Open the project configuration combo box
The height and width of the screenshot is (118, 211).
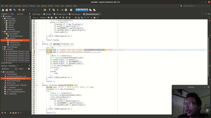click(34, 10)
